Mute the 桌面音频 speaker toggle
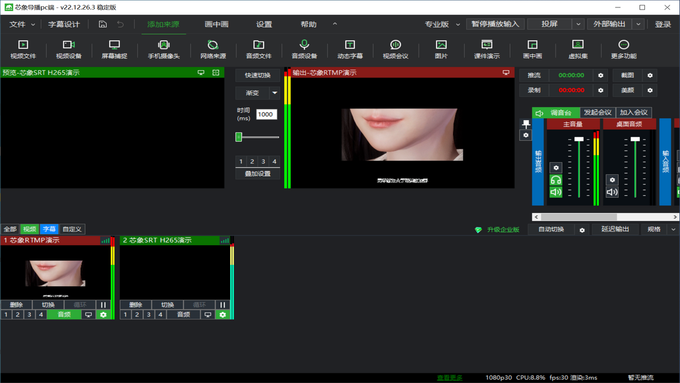 pyautogui.click(x=612, y=192)
